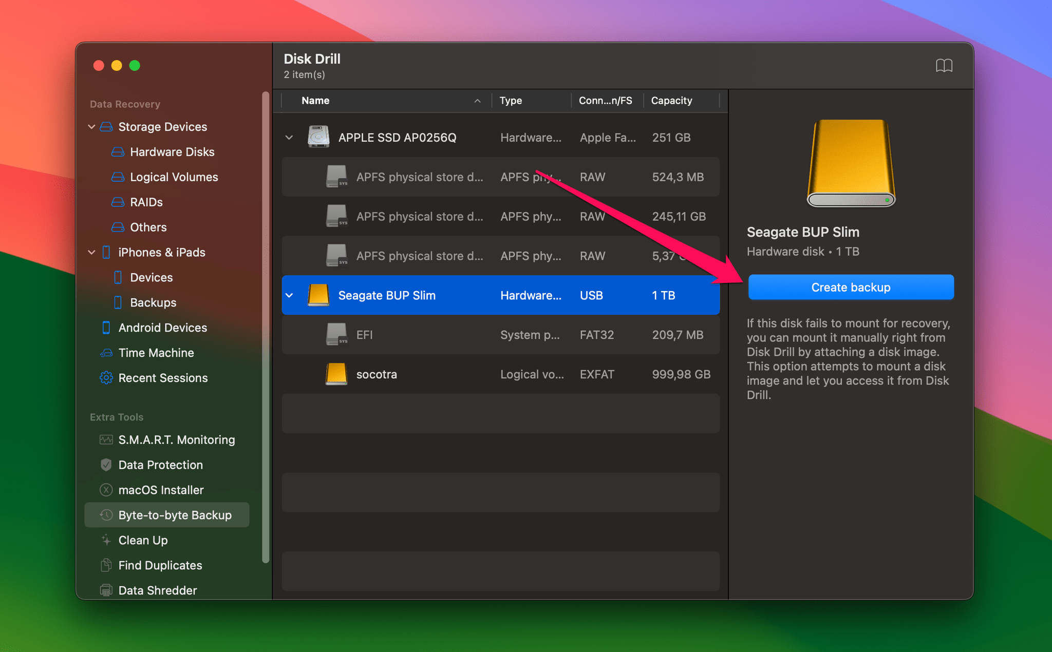
Task: Launch Find Duplicates
Action: pos(160,565)
